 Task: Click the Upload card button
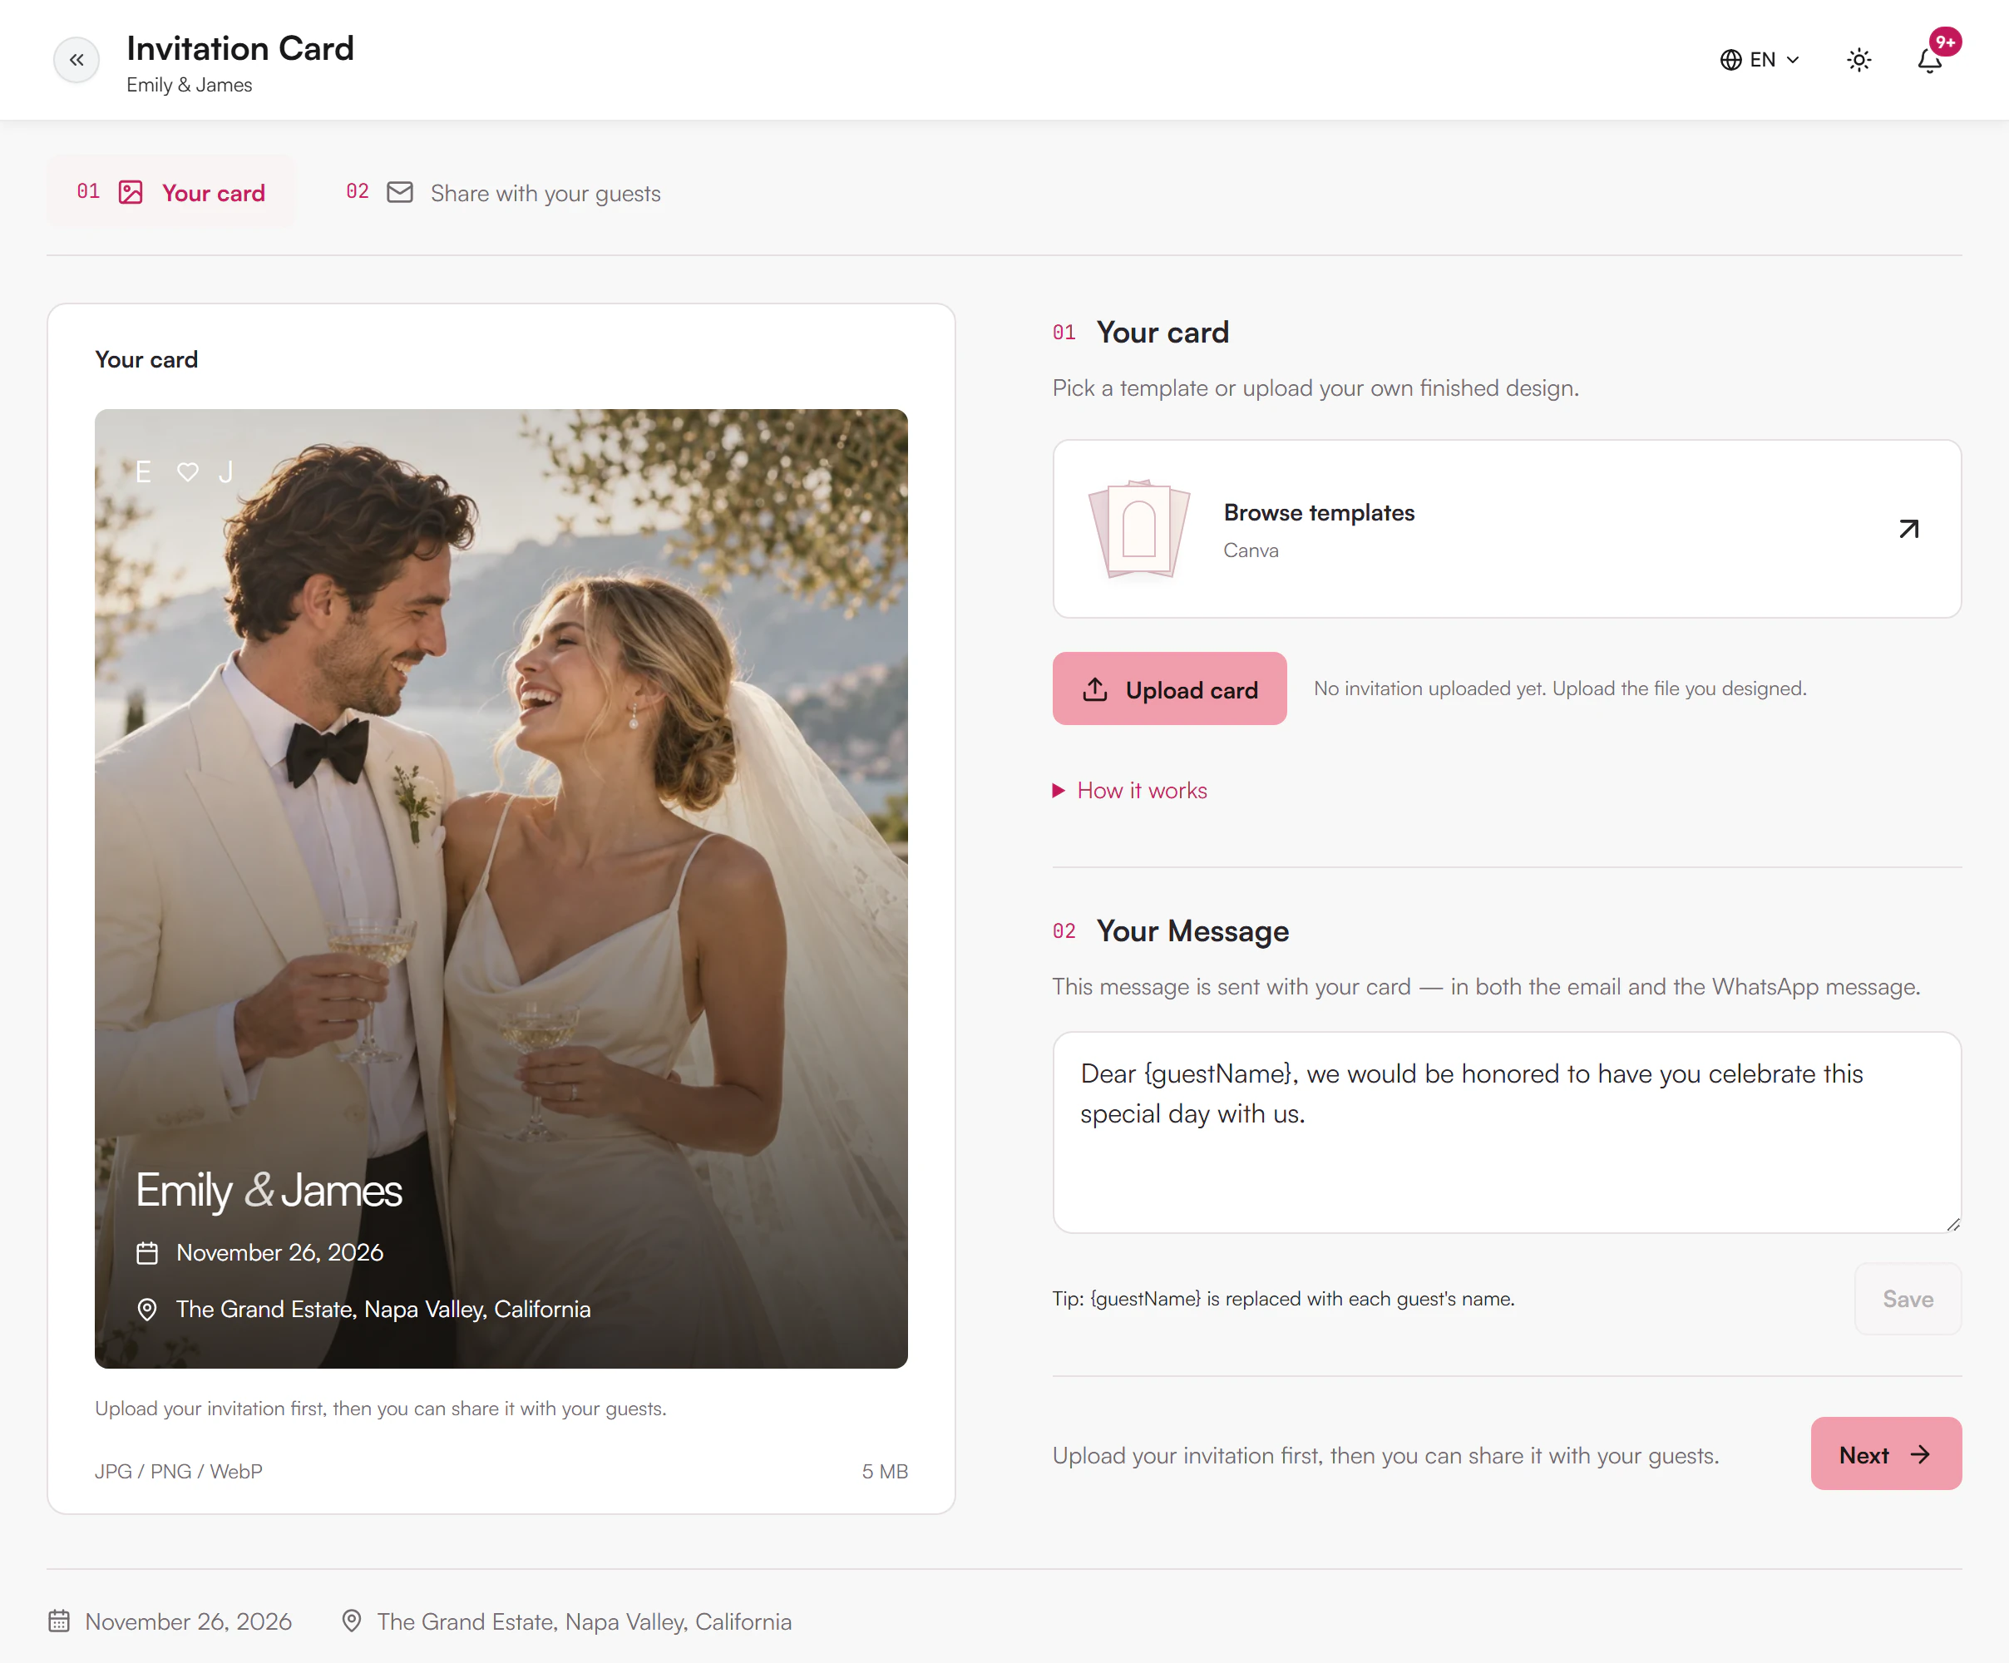click(1169, 689)
